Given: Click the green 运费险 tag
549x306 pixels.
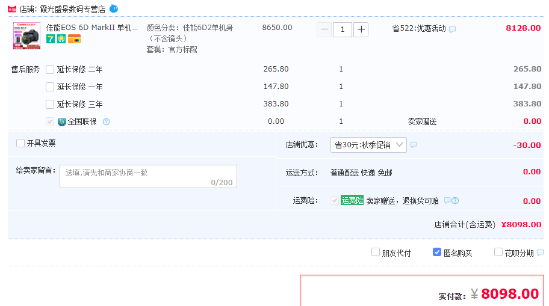Looking at the screenshot, I should [x=352, y=200].
